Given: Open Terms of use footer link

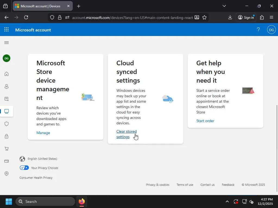Looking at the screenshot, I should click(x=185, y=185).
